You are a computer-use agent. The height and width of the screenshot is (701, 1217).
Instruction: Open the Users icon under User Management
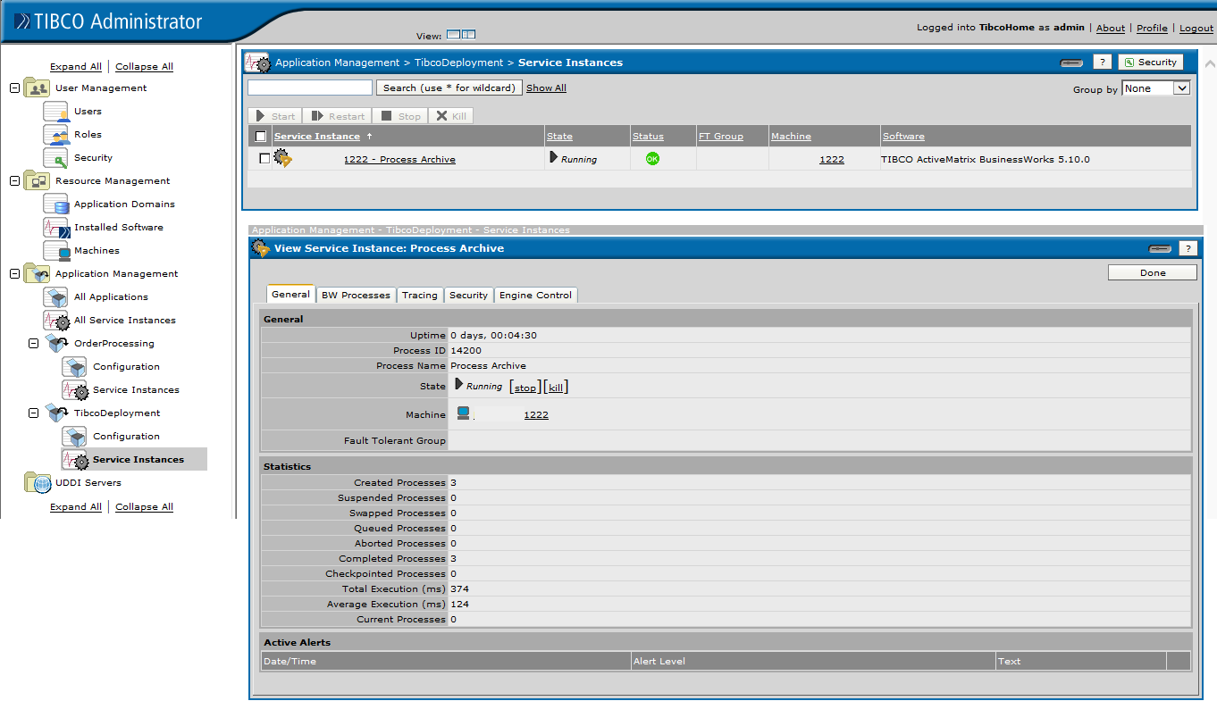tap(55, 111)
